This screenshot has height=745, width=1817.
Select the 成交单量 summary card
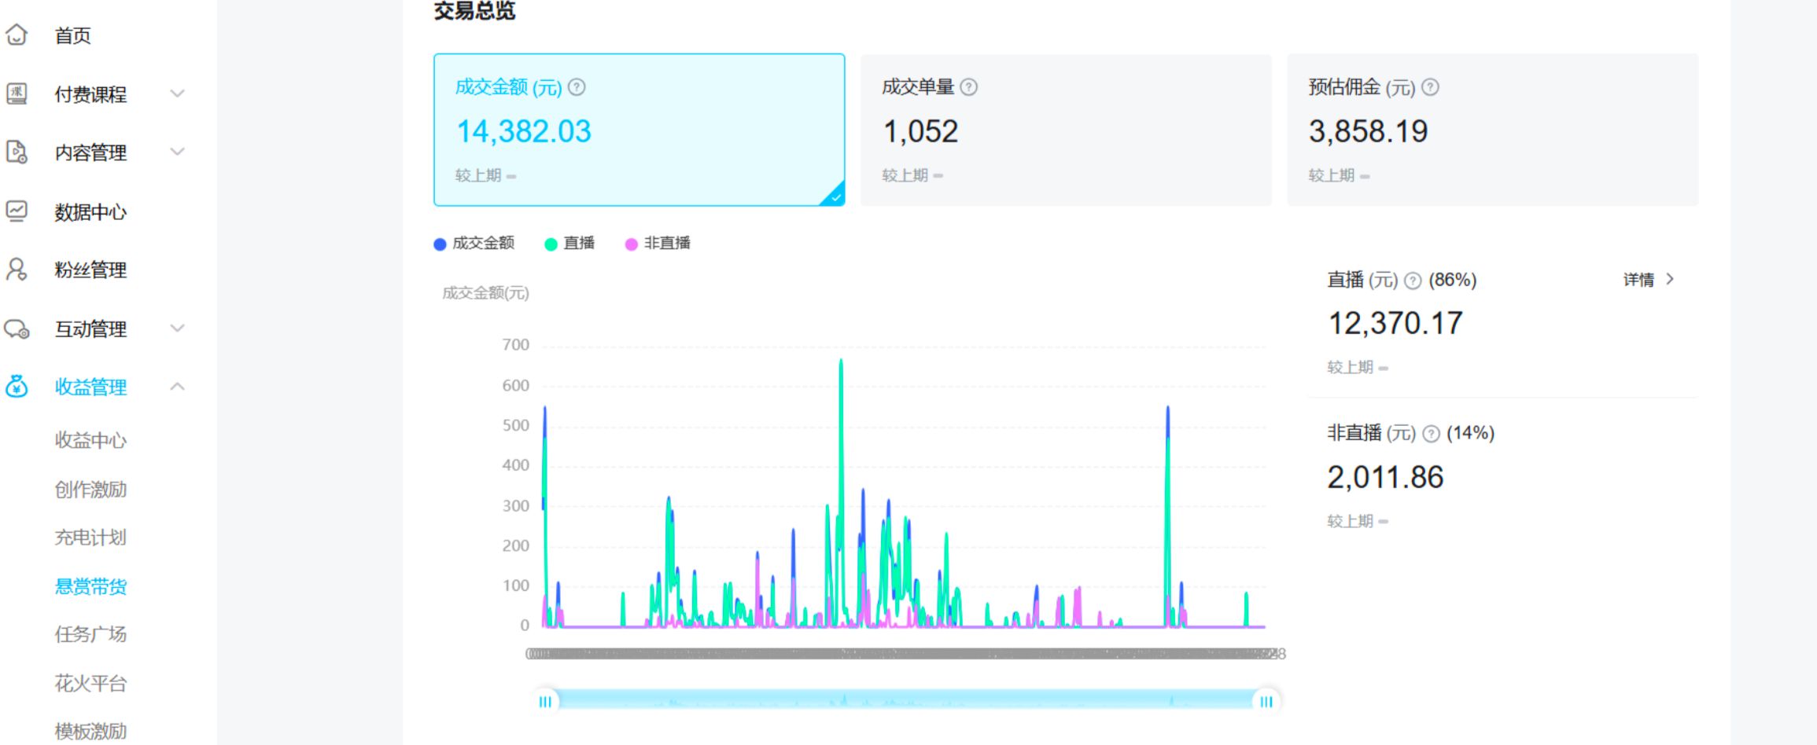pos(1065,130)
